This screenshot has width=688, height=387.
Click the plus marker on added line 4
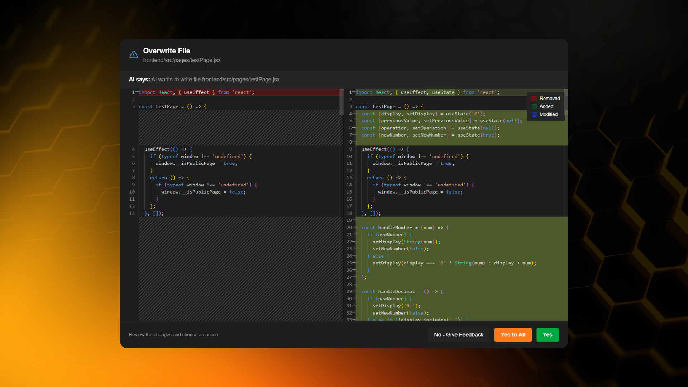(x=354, y=114)
